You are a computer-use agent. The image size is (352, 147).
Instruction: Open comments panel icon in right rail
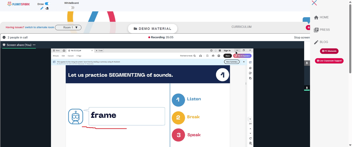(x=250, y=68)
